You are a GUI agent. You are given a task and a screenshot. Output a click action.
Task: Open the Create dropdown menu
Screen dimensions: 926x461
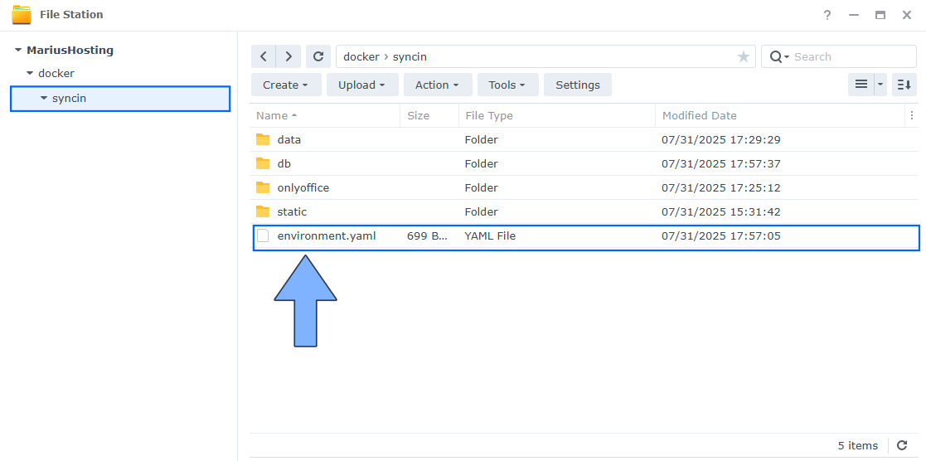click(287, 85)
